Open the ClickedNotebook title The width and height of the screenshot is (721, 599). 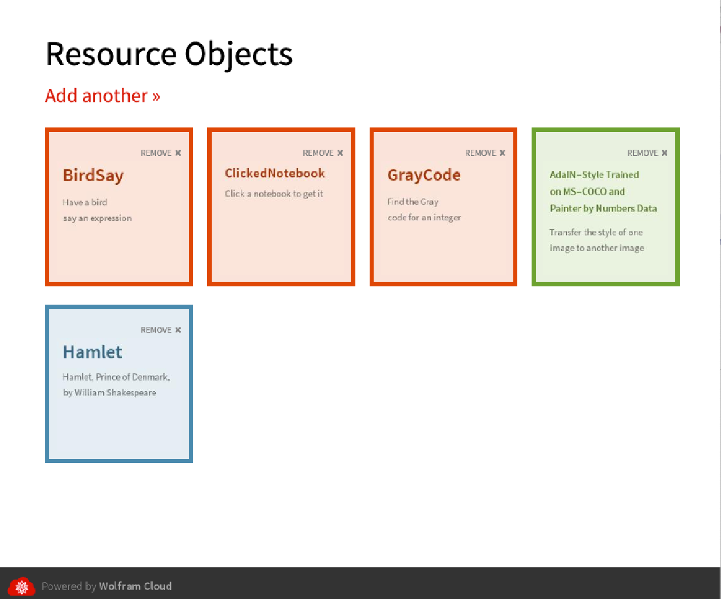coord(275,173)
